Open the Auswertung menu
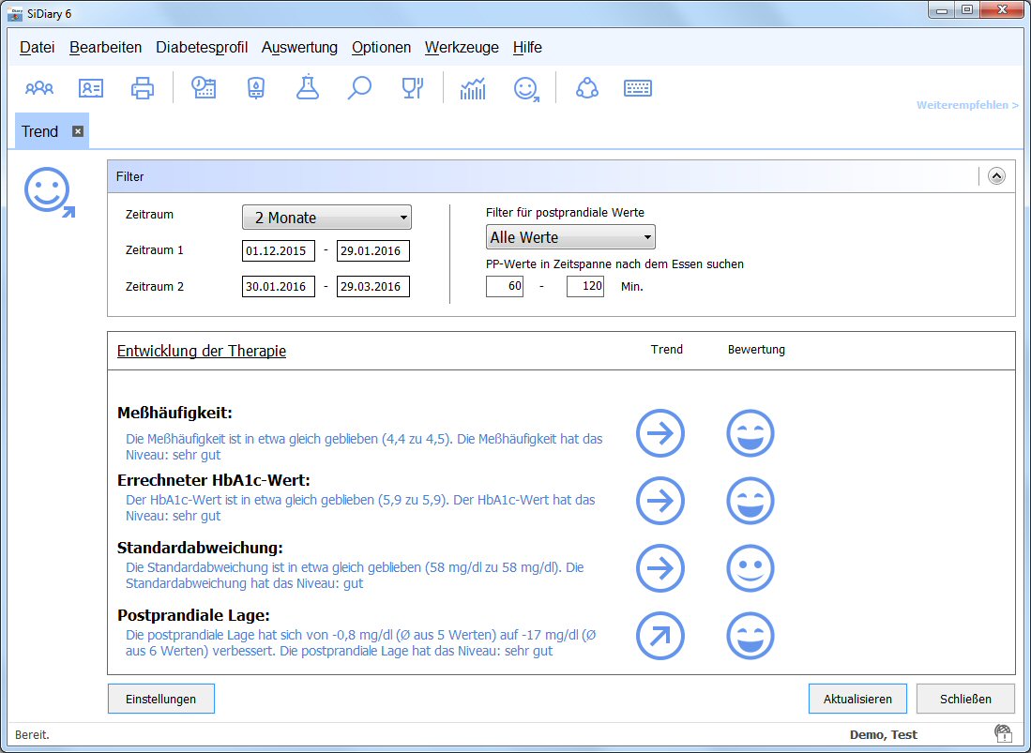The width and height of the screenshot is (1031, 753). pos(299,48)
